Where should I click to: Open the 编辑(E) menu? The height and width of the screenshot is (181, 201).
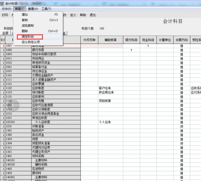point(19,9)
